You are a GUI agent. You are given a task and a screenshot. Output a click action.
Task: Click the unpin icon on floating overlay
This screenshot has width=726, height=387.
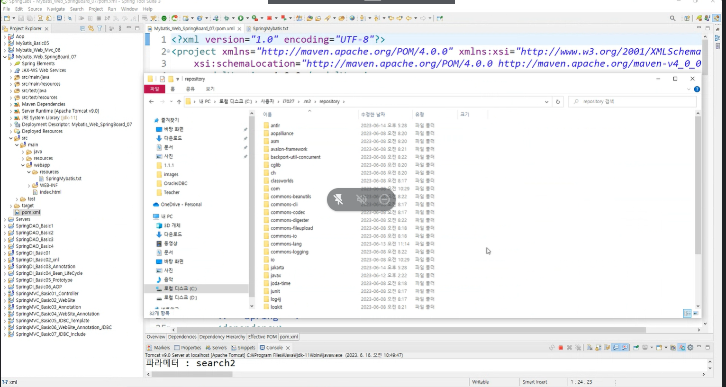(x=338, y=199)
